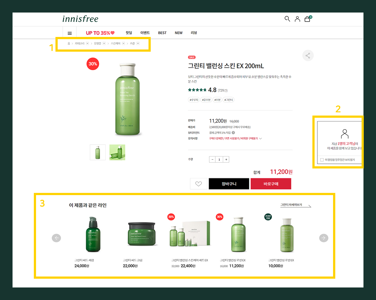Click the #유수분 hashtag
Image resolution: width=376 pixels, height=300 pixels.
pos(206,100)
